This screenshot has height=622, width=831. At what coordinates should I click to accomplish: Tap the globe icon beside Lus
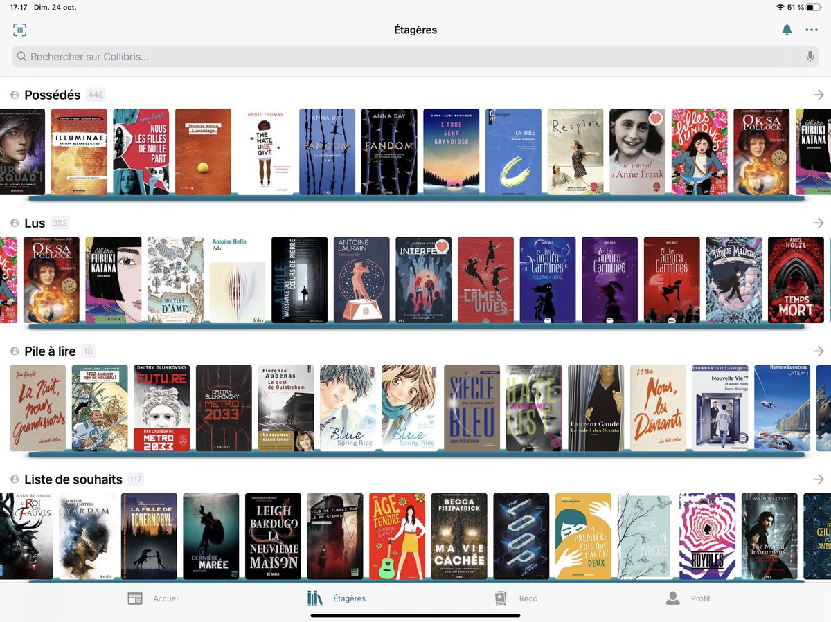pyautogui.click(x=14, y=223)
